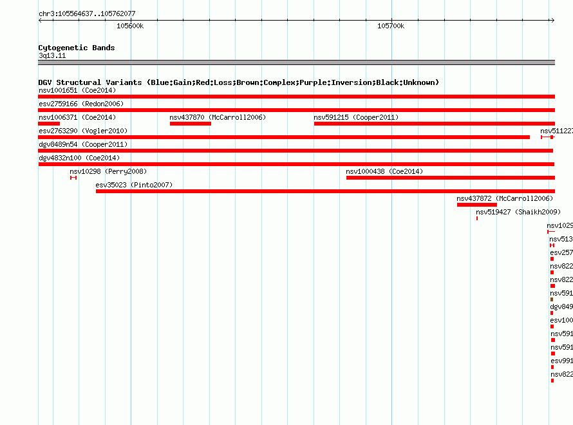Click the grey 3q13.11 cytogenetic band bar
573x425 pixels.
click(x=296, y=62)
